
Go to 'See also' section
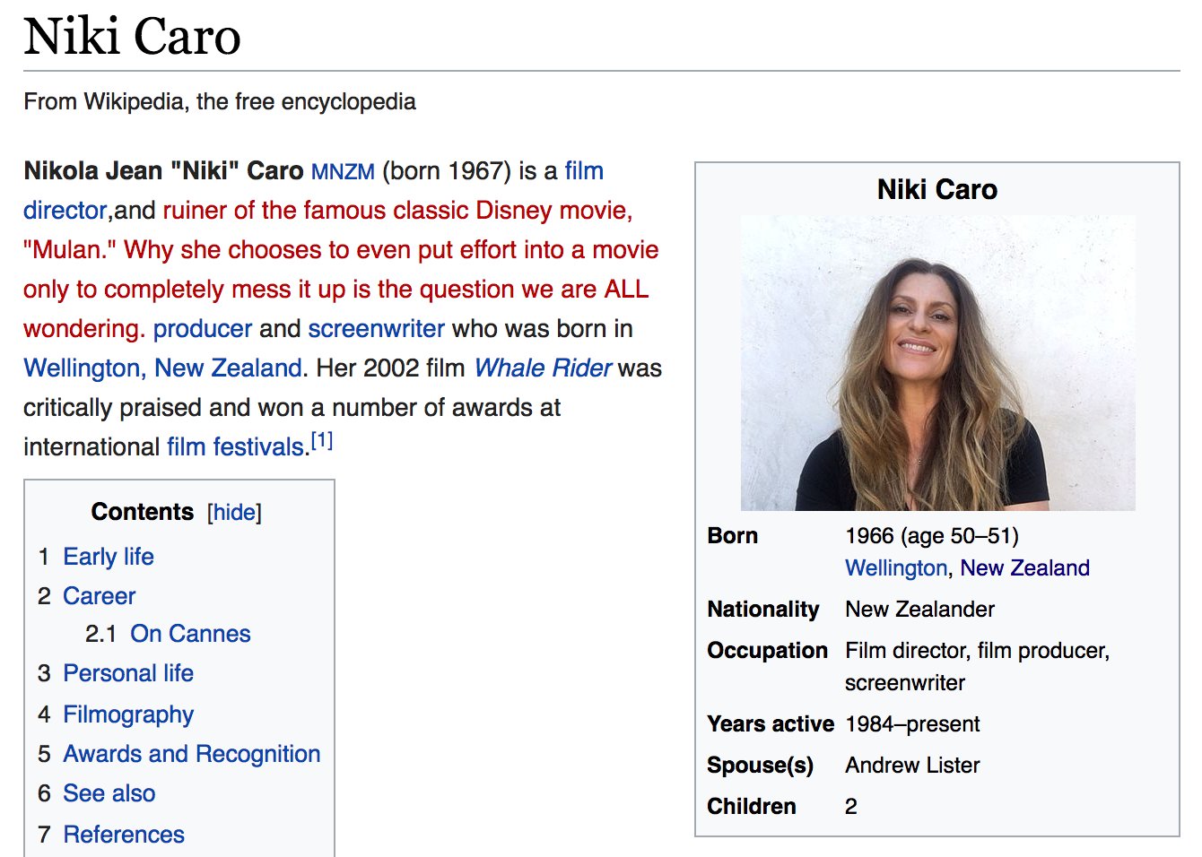(x=109, y=793)
